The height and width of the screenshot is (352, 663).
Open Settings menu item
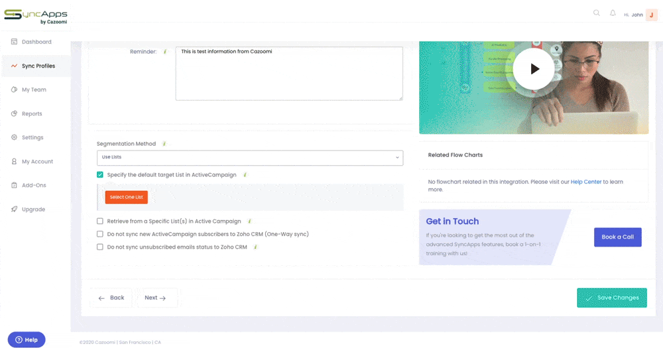coord(32,137)
